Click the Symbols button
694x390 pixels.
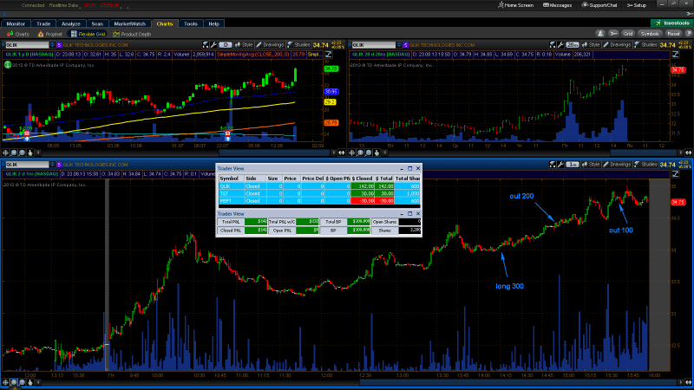point(650,34)
